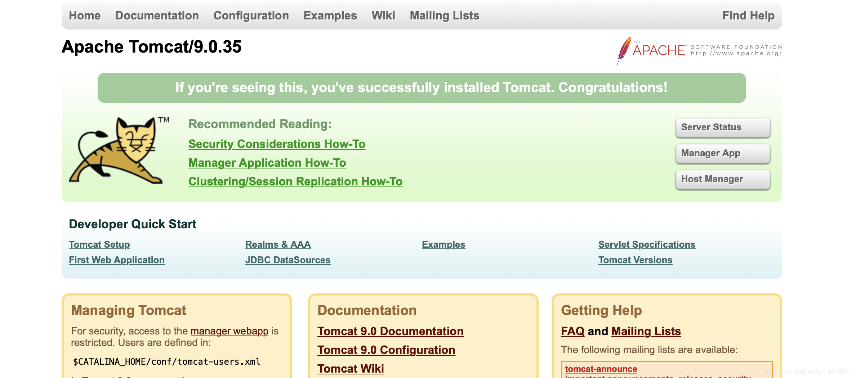
Task: Open the Manager App button
Action: click(x=723, y=153)
